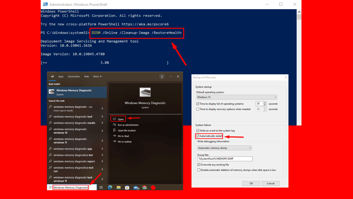Uncheck the 'Automatically restart' checkbox
353x199 pixels.
pos(198,136)
